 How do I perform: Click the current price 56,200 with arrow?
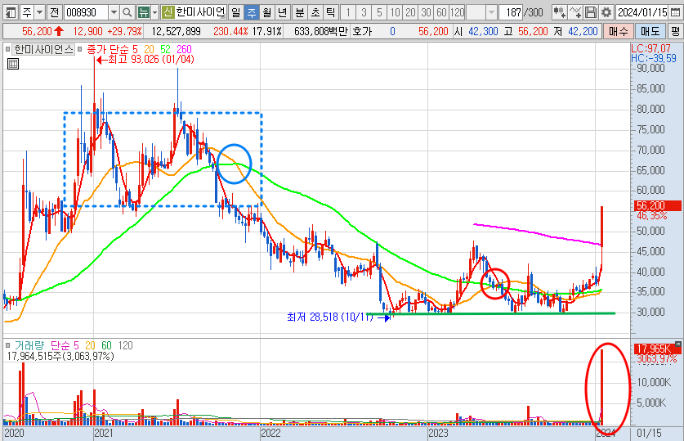click(42, 31)
